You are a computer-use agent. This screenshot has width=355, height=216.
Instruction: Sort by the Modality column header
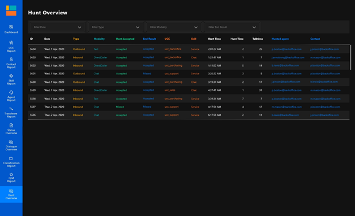(99, 39)
